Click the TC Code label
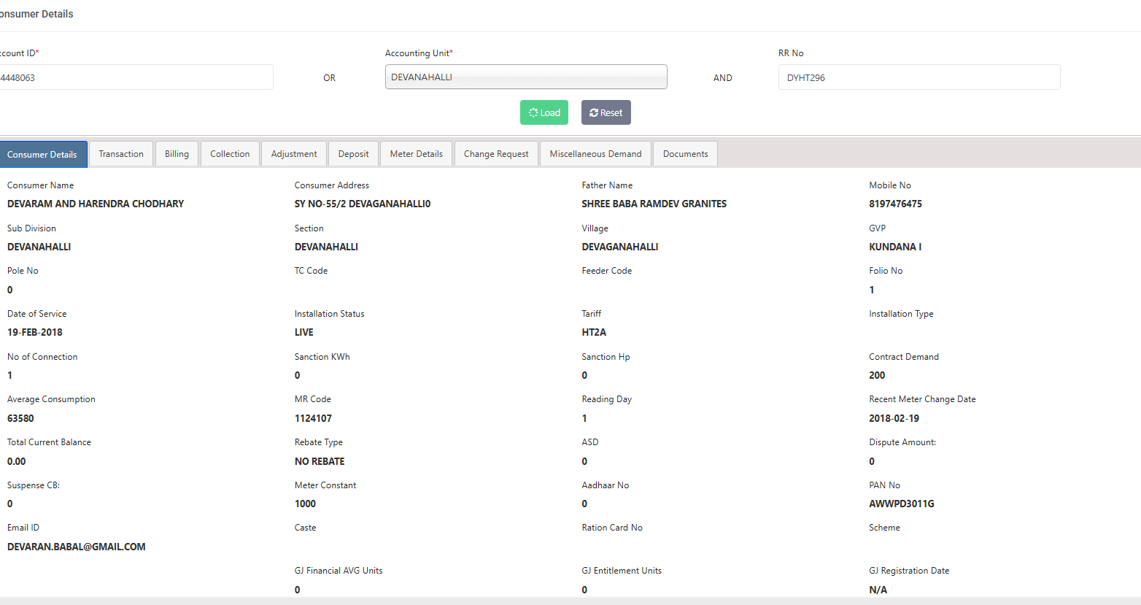This screenshot has height=605, width=1141. click(312, 271)
